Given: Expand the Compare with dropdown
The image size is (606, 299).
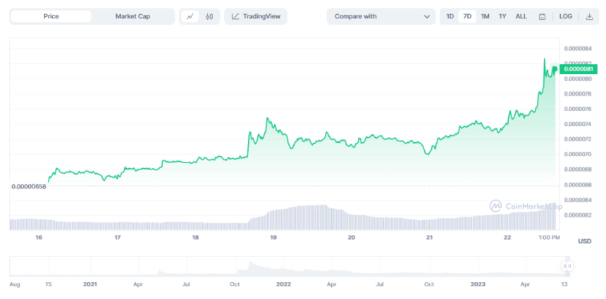Looking at the screenshot, I should click(381, 16).
